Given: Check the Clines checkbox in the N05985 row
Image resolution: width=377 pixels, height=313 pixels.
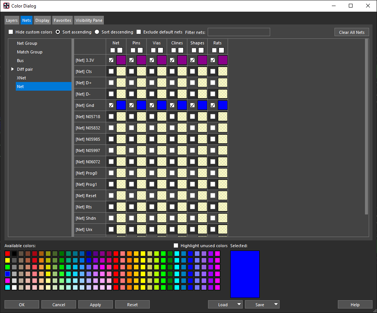Looking at the screenshot, I should click(172, 139).
